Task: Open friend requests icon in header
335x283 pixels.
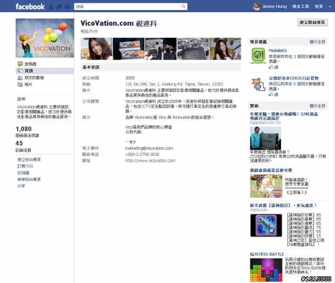Action: [x=51, y=7]
